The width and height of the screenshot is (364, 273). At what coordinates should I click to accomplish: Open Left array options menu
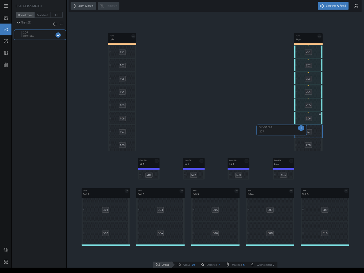click(133, 36)
